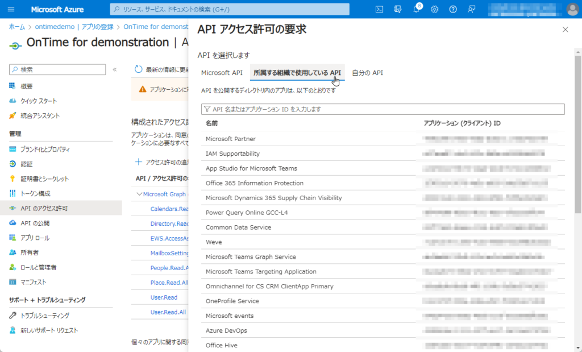Click the 名前 column header
Viewport: 582px width, 352px height.
(211, 123)
